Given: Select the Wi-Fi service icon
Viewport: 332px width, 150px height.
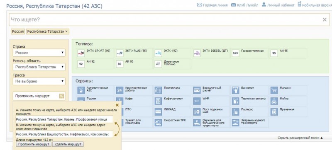Looking at the screenshot, I should [197, 101].
